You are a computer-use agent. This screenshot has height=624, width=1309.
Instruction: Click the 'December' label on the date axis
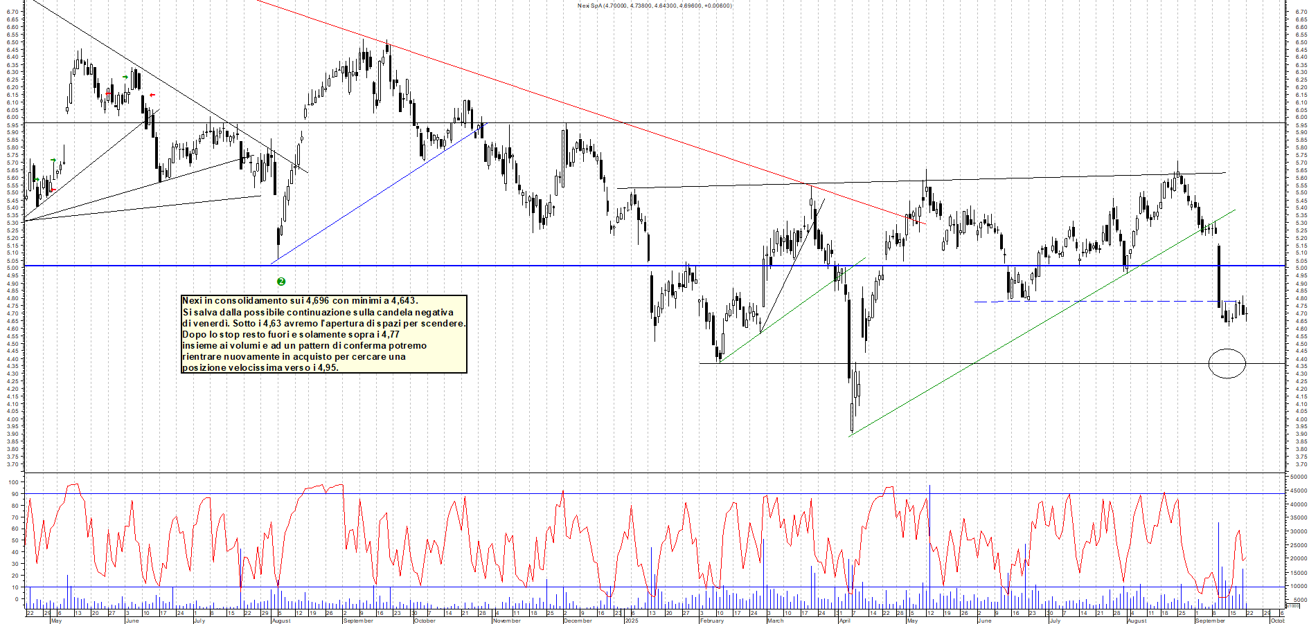578,621
